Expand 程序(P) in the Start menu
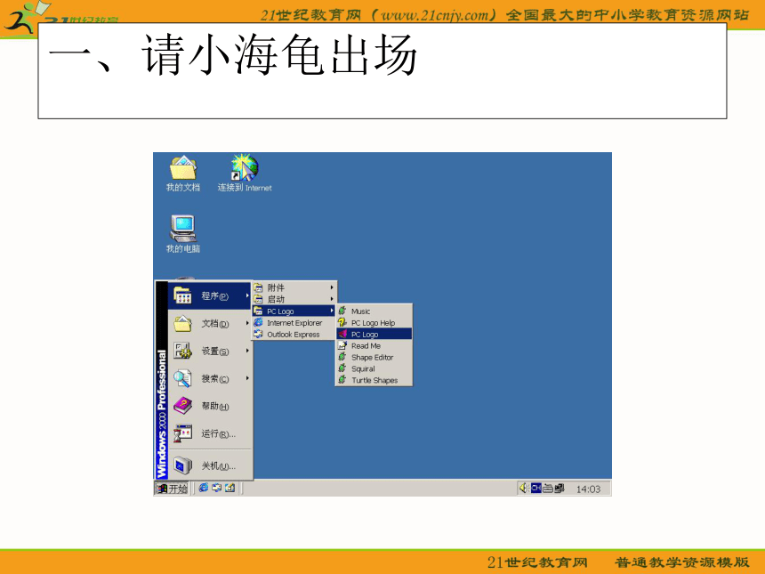765x574 pixels. point(209,295)
